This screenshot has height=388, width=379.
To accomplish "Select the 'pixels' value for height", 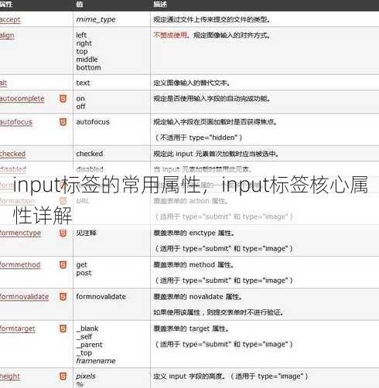I will pos(86,376).
